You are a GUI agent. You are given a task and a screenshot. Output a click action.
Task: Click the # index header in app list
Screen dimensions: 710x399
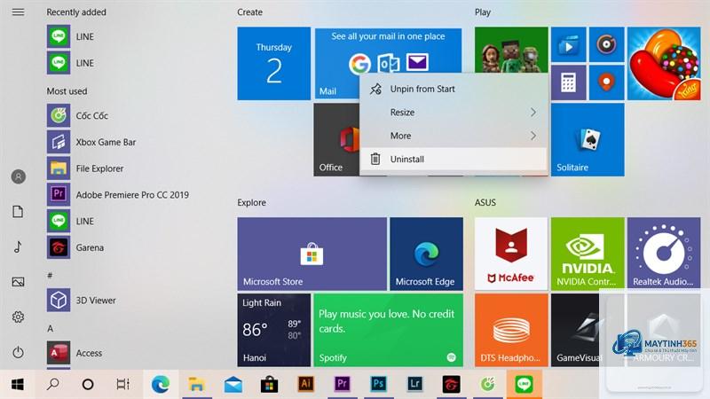click(50, 276)
